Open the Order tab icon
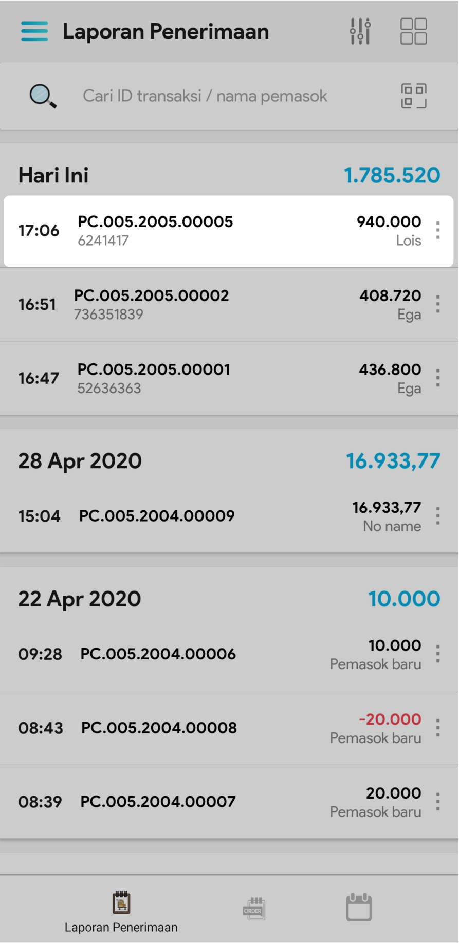This screenshot has width=459, height=943. pos(253,909)
